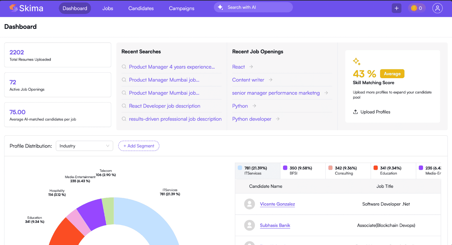Screen dimensions: 452x245
Task: Click the Education 341 (9.34 %) chart label
Action: [x=35, y=220]
